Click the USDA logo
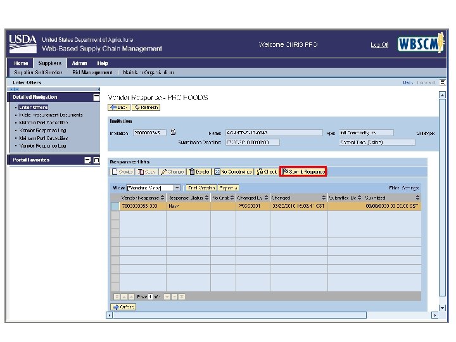The width and height of the screenshot is (456, 342). click(x=23, y=44)
